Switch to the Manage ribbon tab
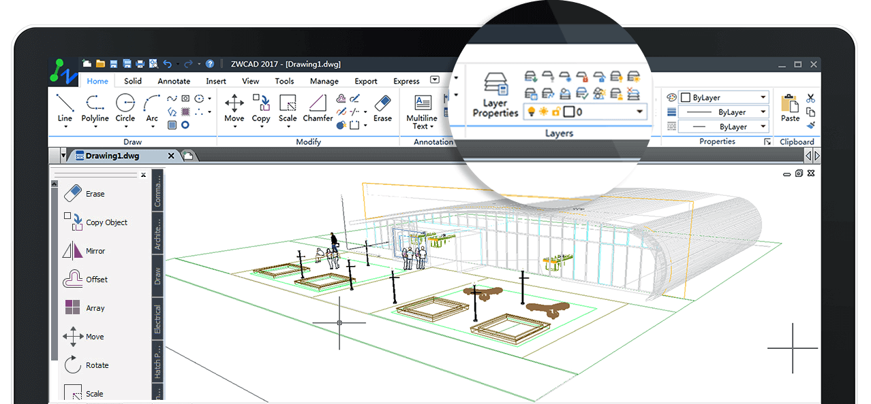Screen dimensions: 871x404 (324, 81)
